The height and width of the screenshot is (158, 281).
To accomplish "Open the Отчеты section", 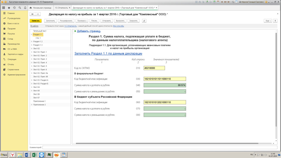I will tap(11, 64).
